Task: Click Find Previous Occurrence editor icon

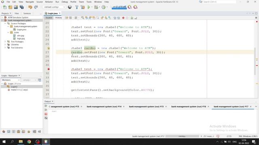Action: pyautogui.click(x=86, y=18)
